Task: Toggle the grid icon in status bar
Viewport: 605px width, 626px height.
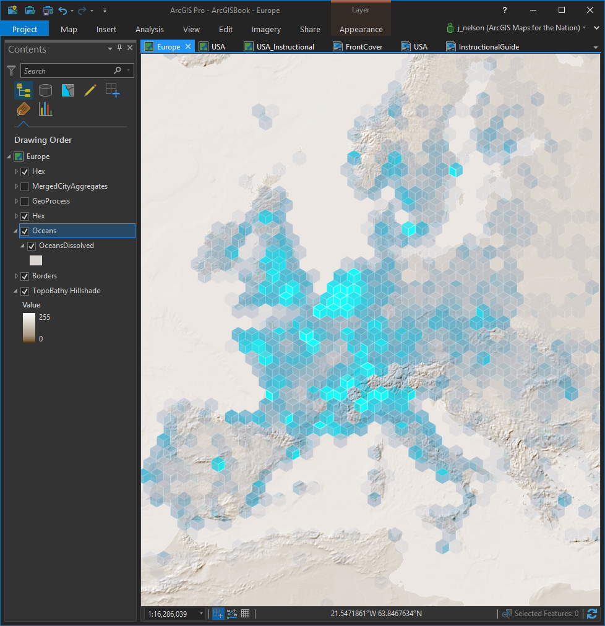Action: (245, 613)
